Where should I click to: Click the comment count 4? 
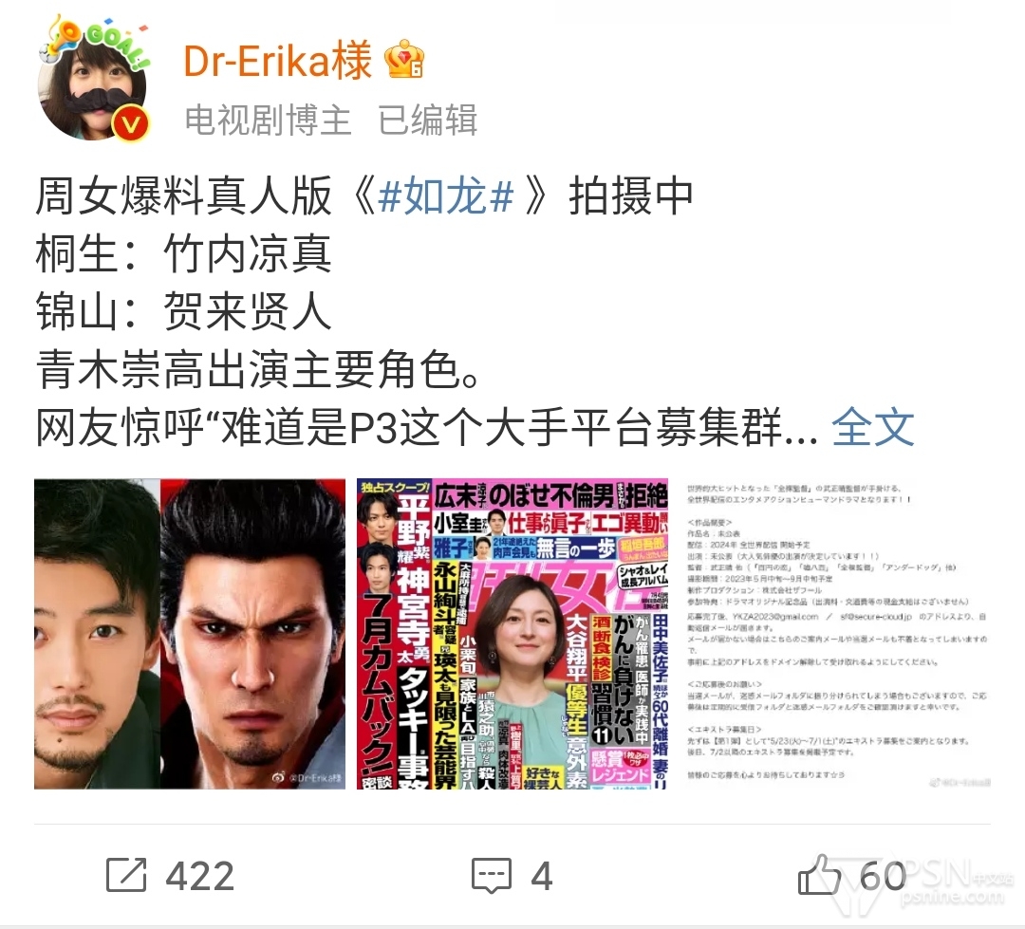tap(542, 876)
